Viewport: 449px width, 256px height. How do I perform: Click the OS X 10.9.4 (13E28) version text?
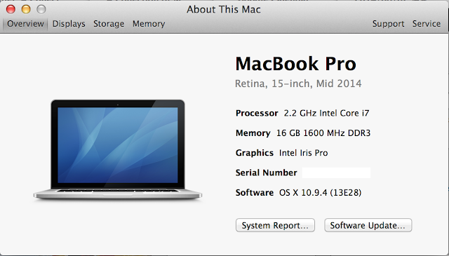pyautogui.click(x=320, y=193)
